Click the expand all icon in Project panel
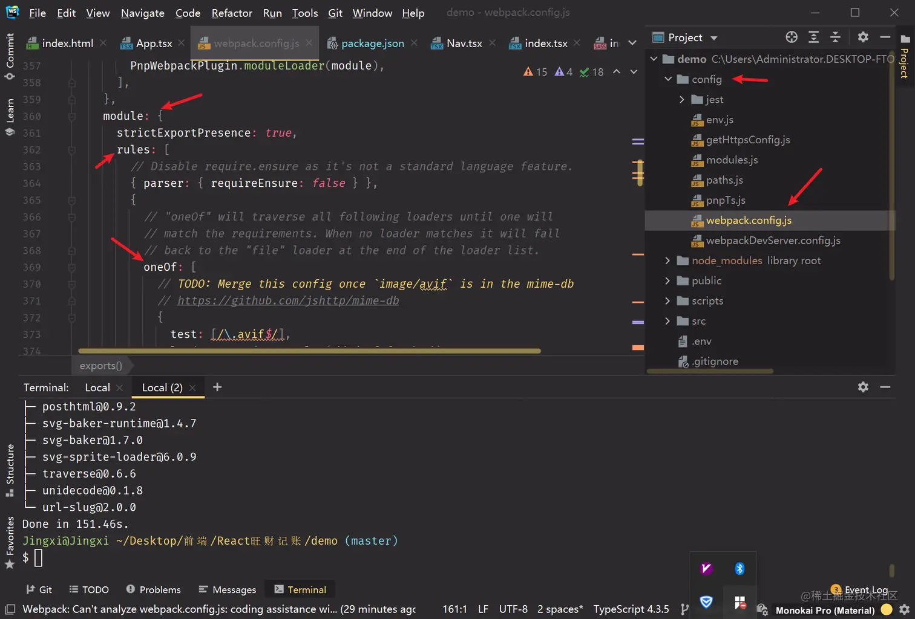The height and width of the screenshot is (619, 915). tap(813, 37)
